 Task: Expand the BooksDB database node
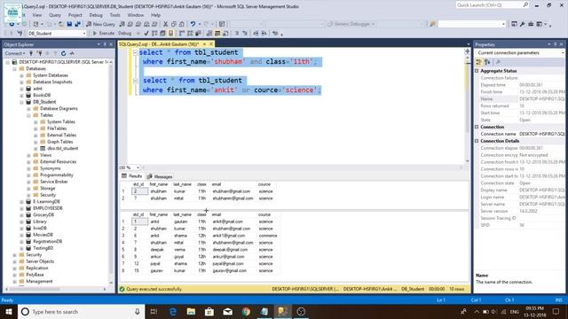click(21, 96)
